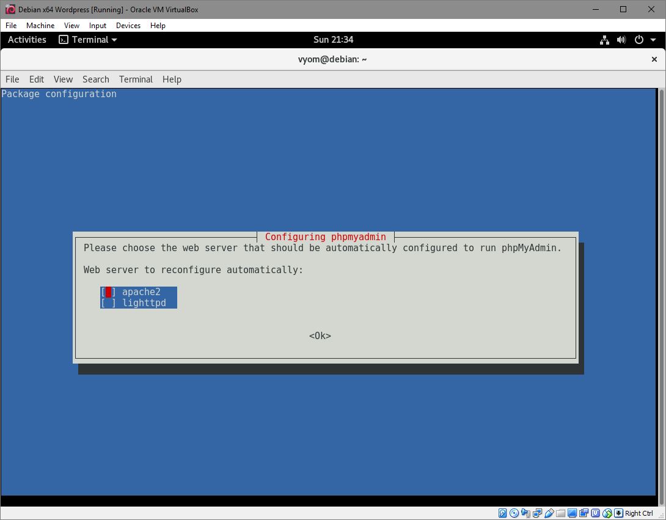Click the hard disk activity indicator icon

tap(502, 513)
